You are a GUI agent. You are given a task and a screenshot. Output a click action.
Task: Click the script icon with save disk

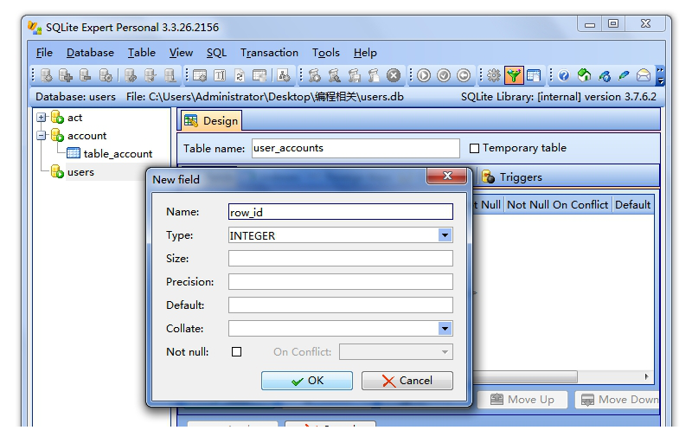354,76
